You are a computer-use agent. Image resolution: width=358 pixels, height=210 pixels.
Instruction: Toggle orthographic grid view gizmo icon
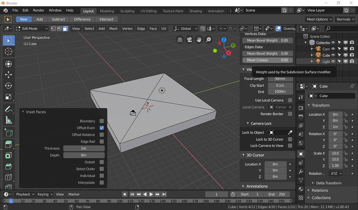(x=180, y=40)
